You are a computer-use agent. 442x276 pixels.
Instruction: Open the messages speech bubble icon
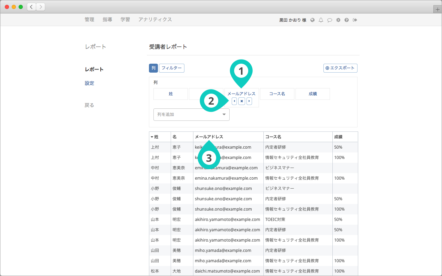pos(330,20)
